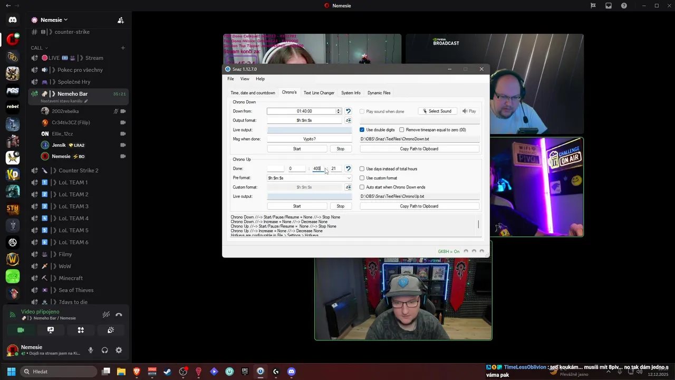675x380 pixels.
Task: Open the KD server icon in Discord
Action: coord(13,174)
